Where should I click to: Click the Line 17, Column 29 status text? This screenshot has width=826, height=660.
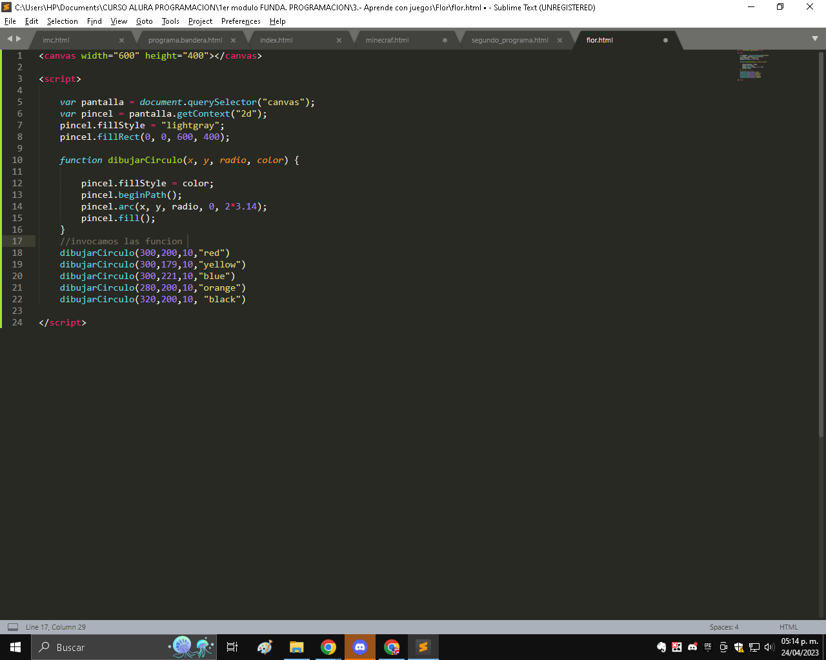click(55, 627)
